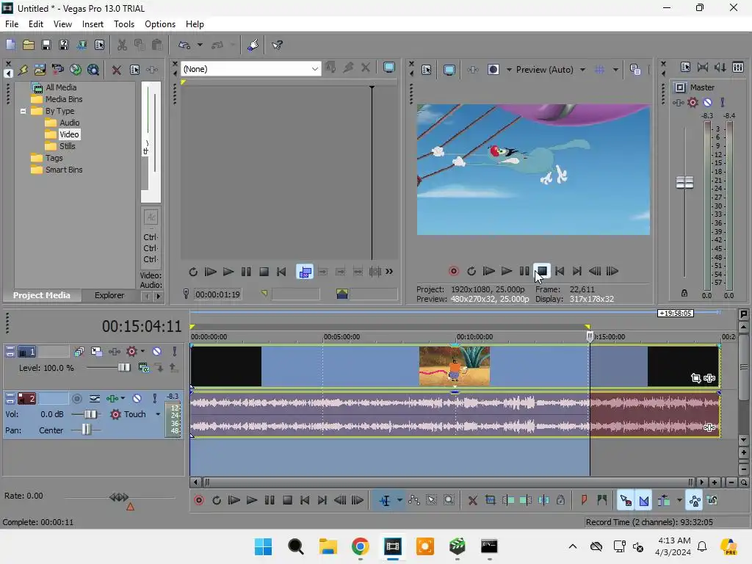Open the Edit menu

coord(35,24)
